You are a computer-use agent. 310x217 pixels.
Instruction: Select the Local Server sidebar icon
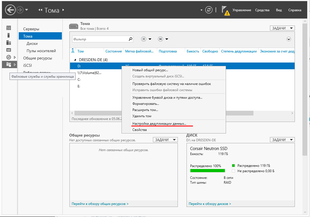(9, 35)
